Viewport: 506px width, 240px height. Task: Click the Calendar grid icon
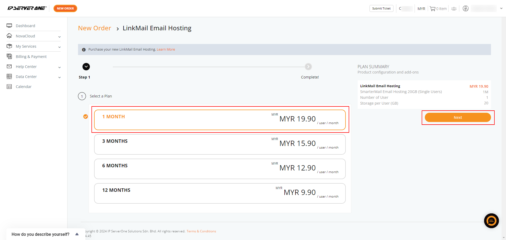[x=9, y=86]
